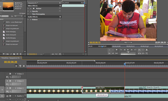The width and height of the screenshot is (168, 101).
Task: Reset the Motion effect parameters
Action: tap(60, 9)
